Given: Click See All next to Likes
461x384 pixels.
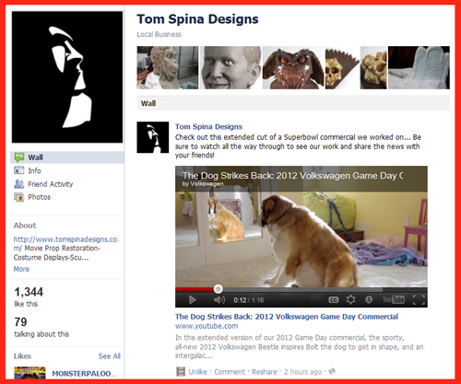Looking at the screenshot, I should tap(110, 356).
